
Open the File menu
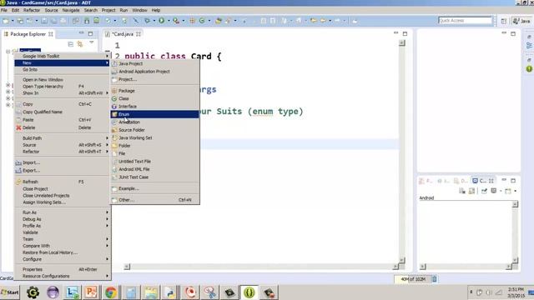pos(4,10)
